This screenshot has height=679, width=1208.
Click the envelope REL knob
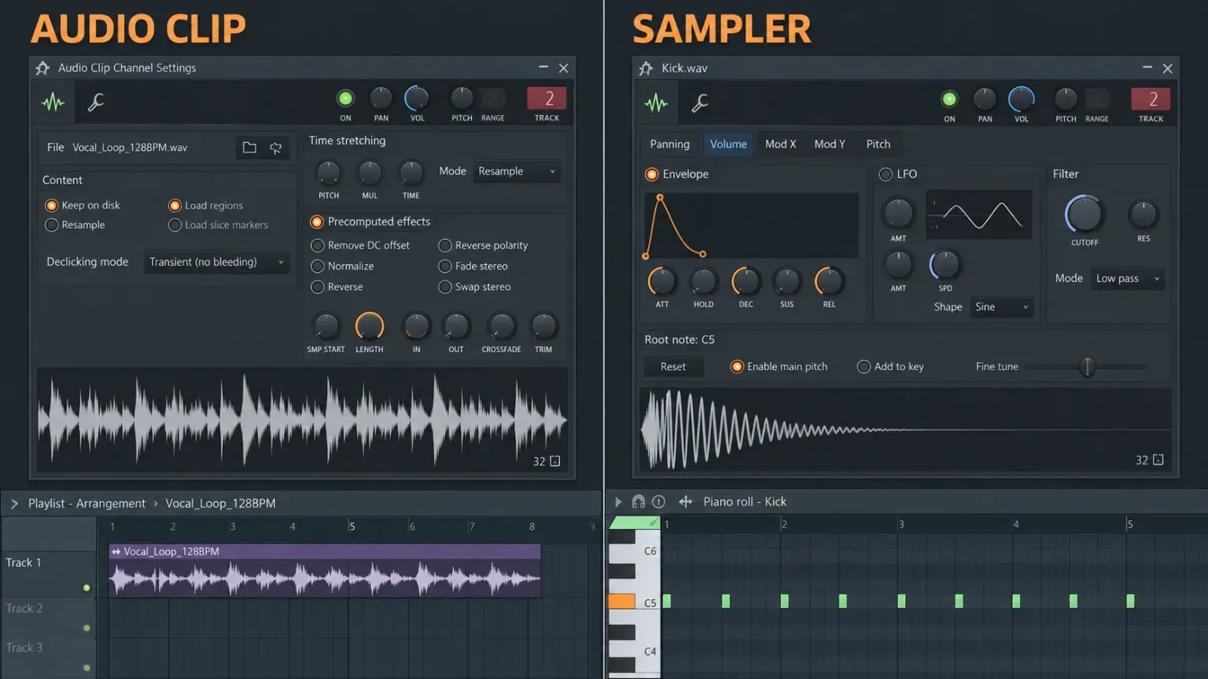pyautogui.click(x=828, y=281)
